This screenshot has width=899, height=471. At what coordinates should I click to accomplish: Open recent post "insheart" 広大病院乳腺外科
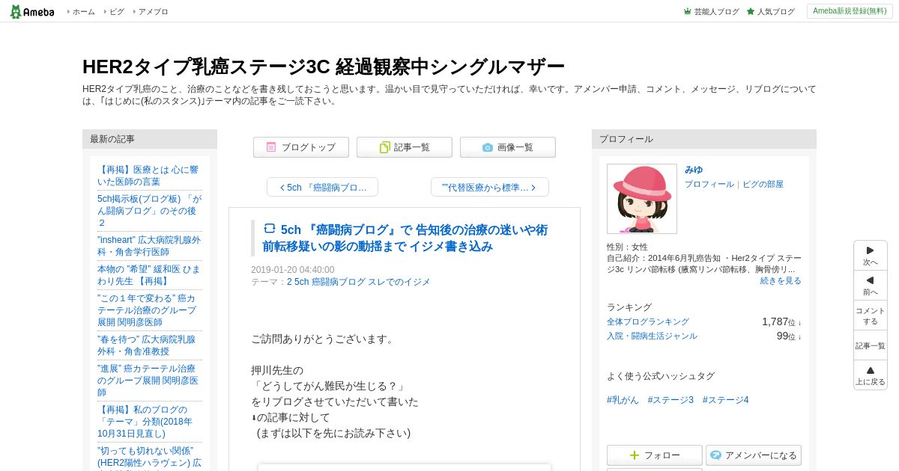[149, 246]
